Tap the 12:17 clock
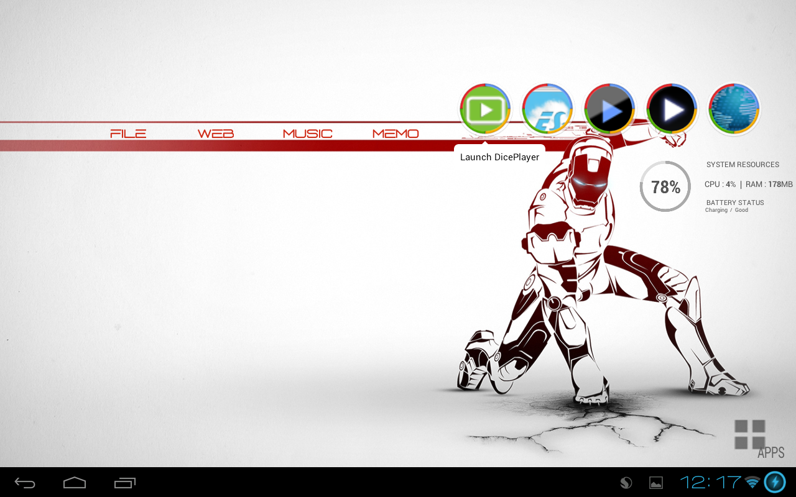 tap(710, 482)
